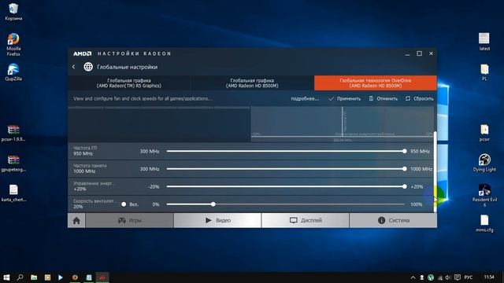Select the latest file desktop icon
This screenshot has width=504, height=283.
click(484, 42)
